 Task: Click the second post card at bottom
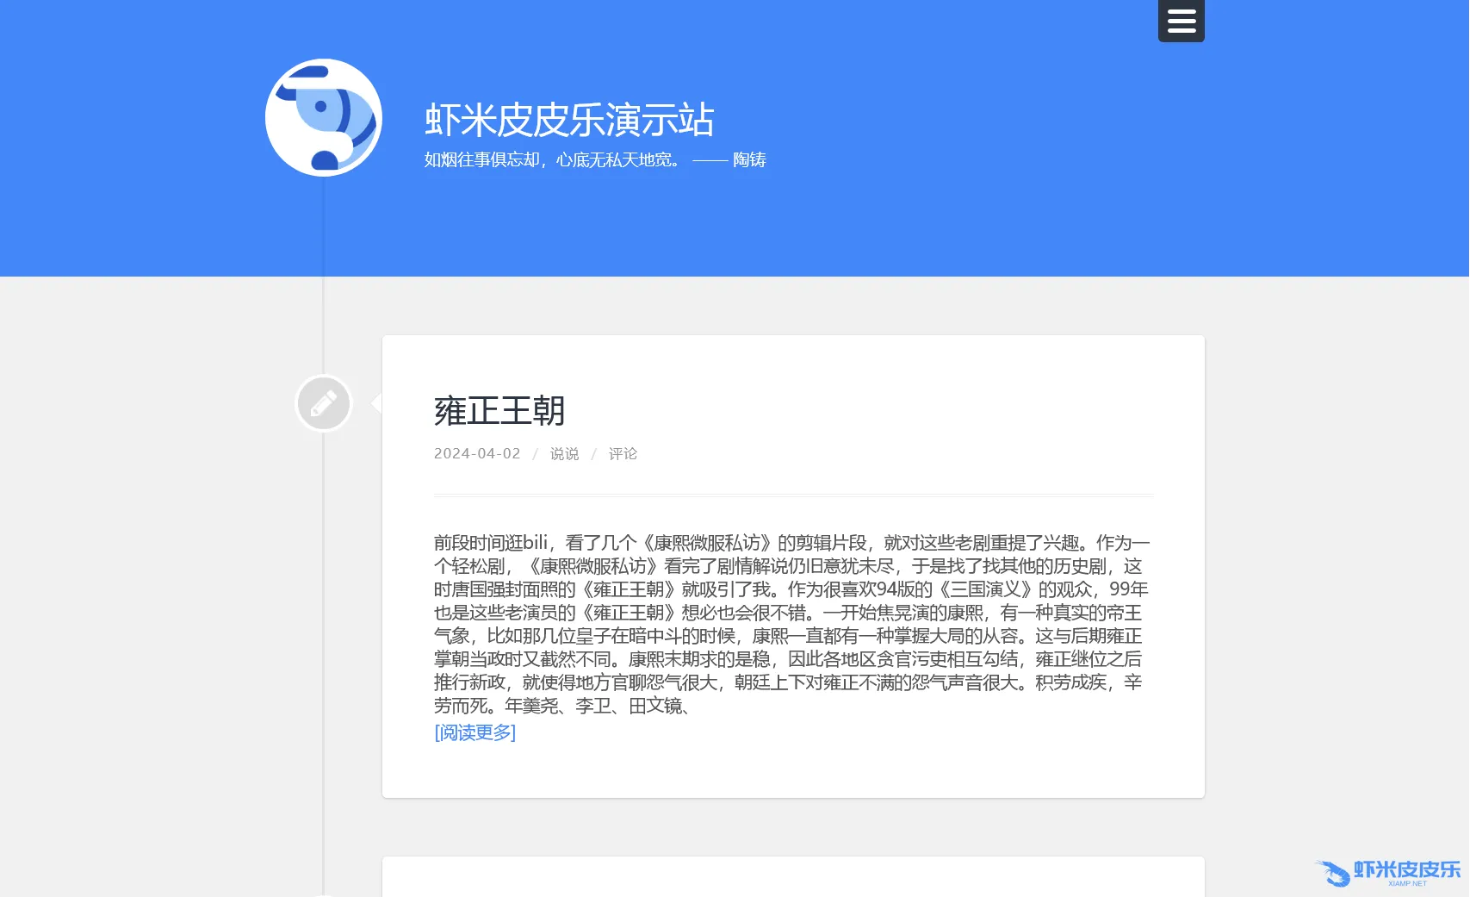point(792,877)
